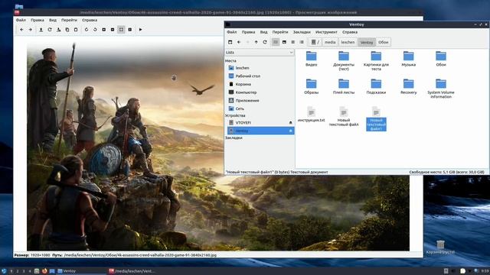The image size is (490, 275).
Task: Eject the Ventoy device in sidebar
Action: 291,131
